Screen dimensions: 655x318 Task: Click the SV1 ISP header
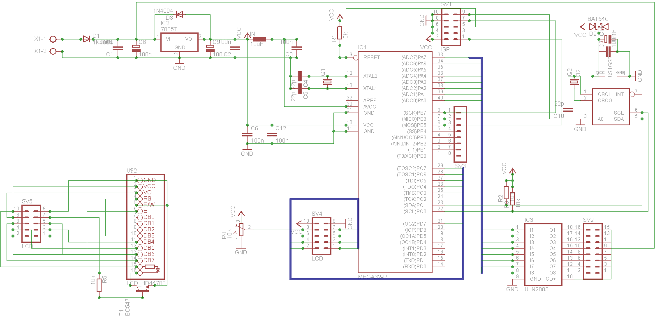(451, 27)
